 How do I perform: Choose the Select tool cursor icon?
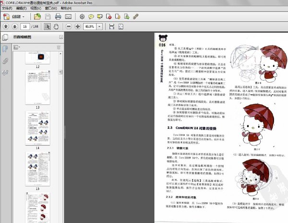[x=47, y=26]
